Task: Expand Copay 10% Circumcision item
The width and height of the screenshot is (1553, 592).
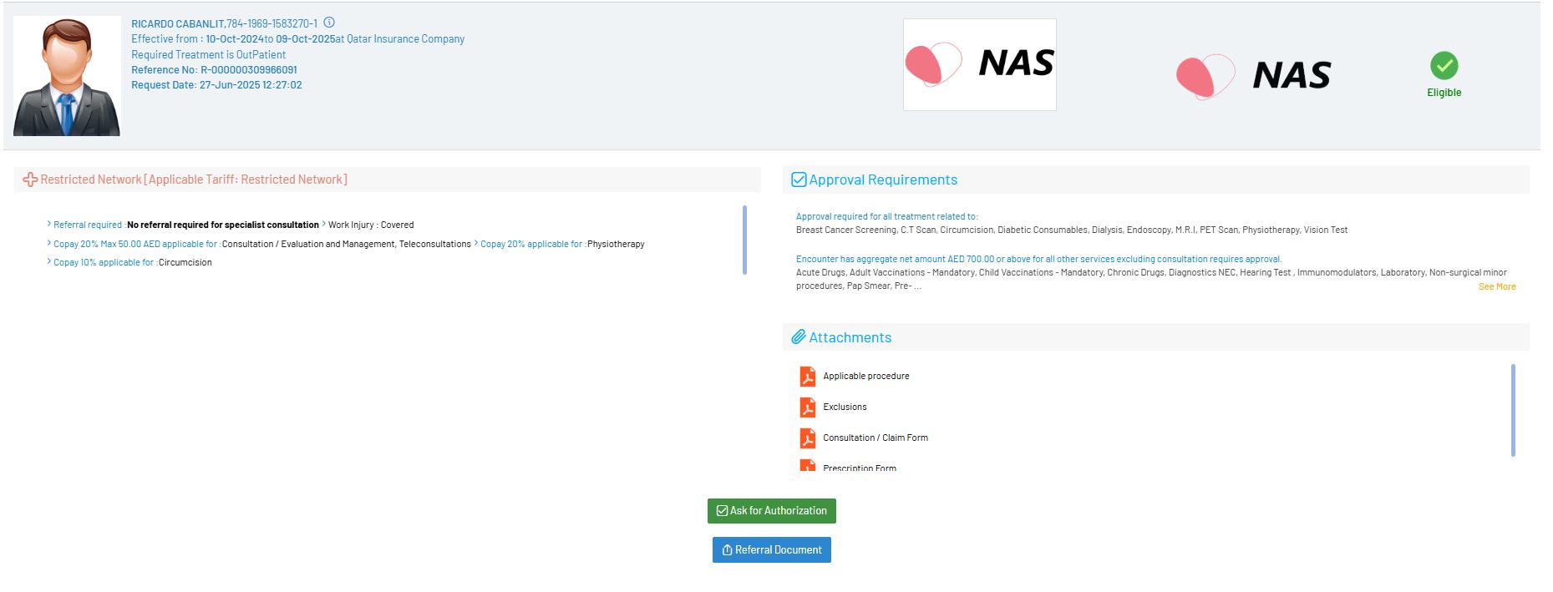Action: click(x=48, y=262)
